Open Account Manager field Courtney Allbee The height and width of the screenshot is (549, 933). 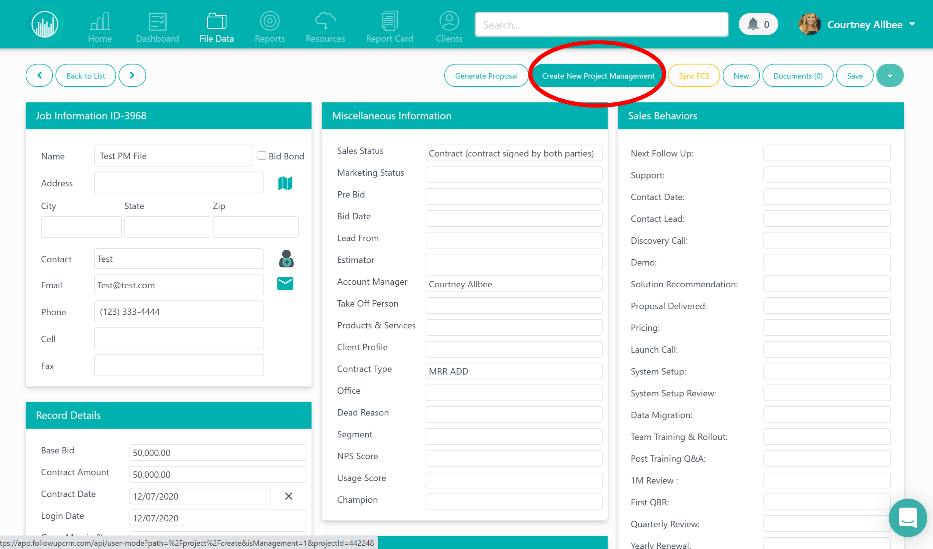[x=514, y=284]
